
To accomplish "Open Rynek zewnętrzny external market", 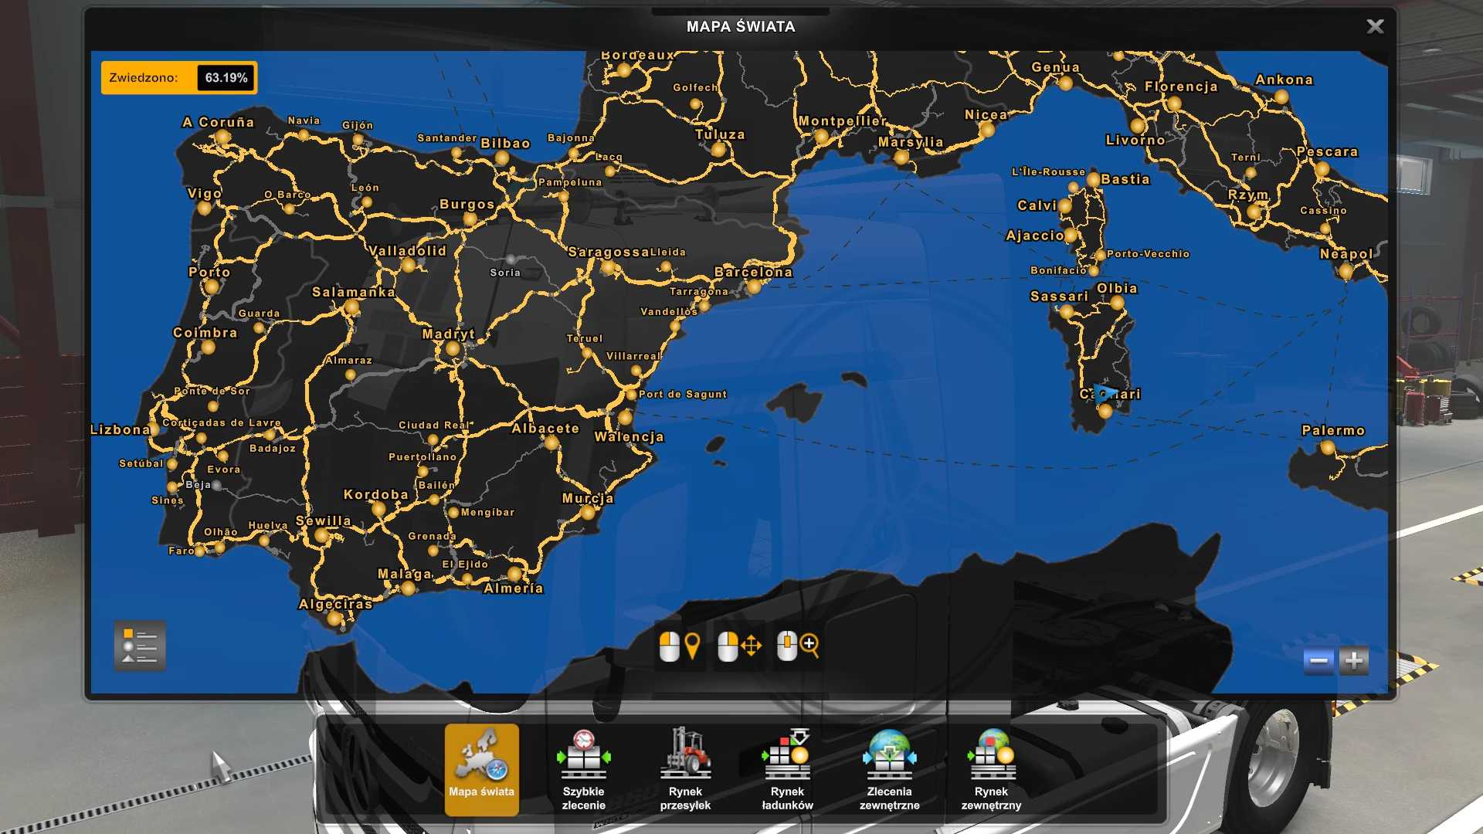I will click(991, 769).
